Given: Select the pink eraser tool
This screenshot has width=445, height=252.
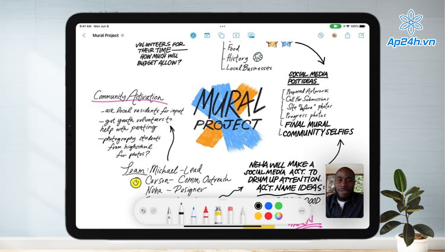Looking at the screenshot, I should pyautogui.click(x=230, y=215).
